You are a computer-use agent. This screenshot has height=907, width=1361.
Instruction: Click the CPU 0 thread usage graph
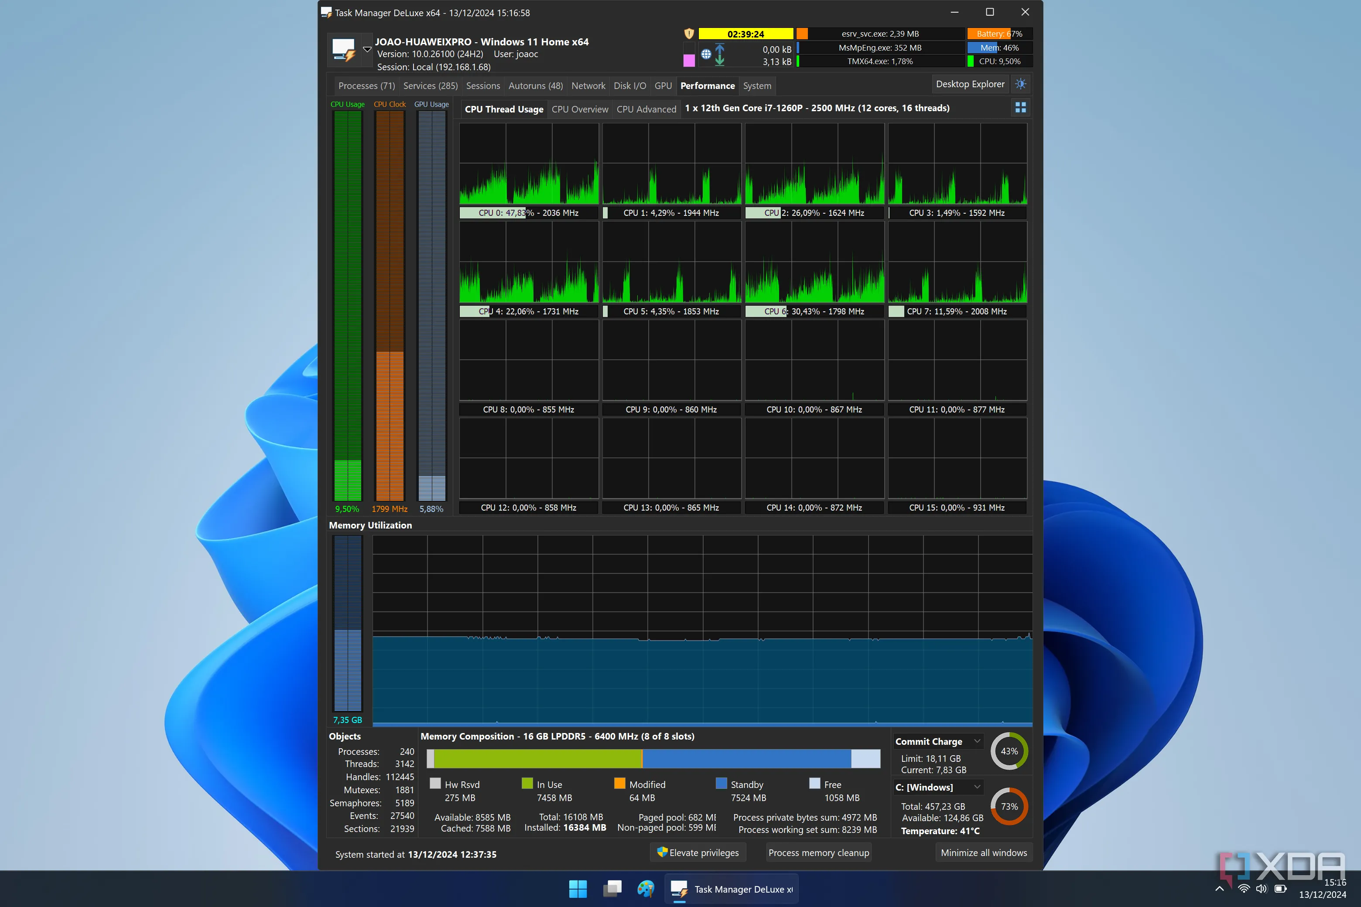tap(528, 163)
